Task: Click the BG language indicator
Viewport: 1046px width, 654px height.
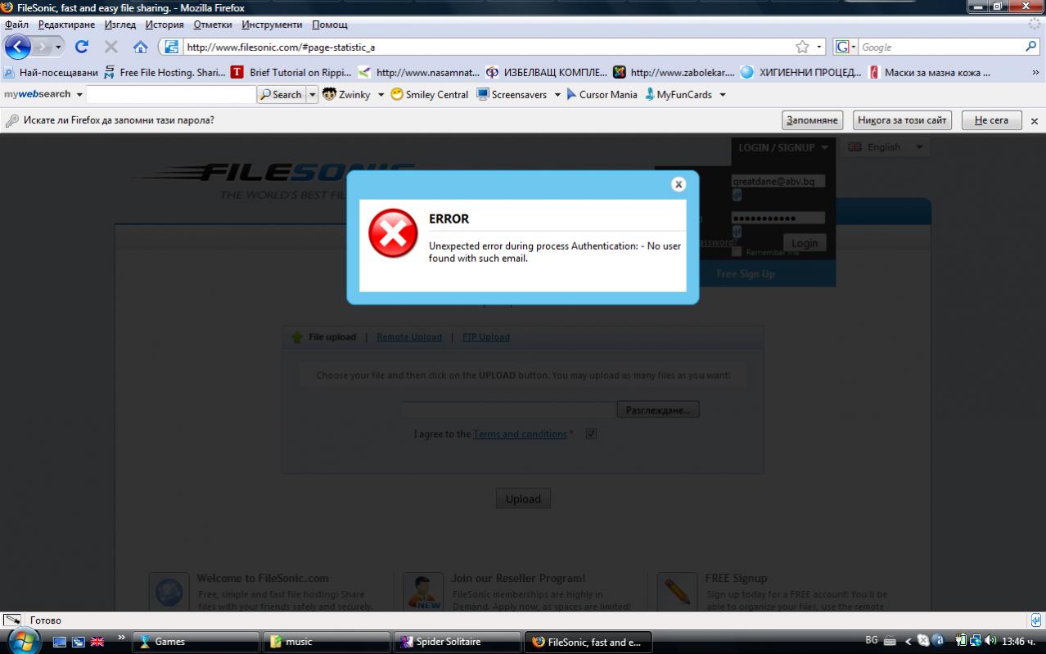Action: tap(872, 641)
